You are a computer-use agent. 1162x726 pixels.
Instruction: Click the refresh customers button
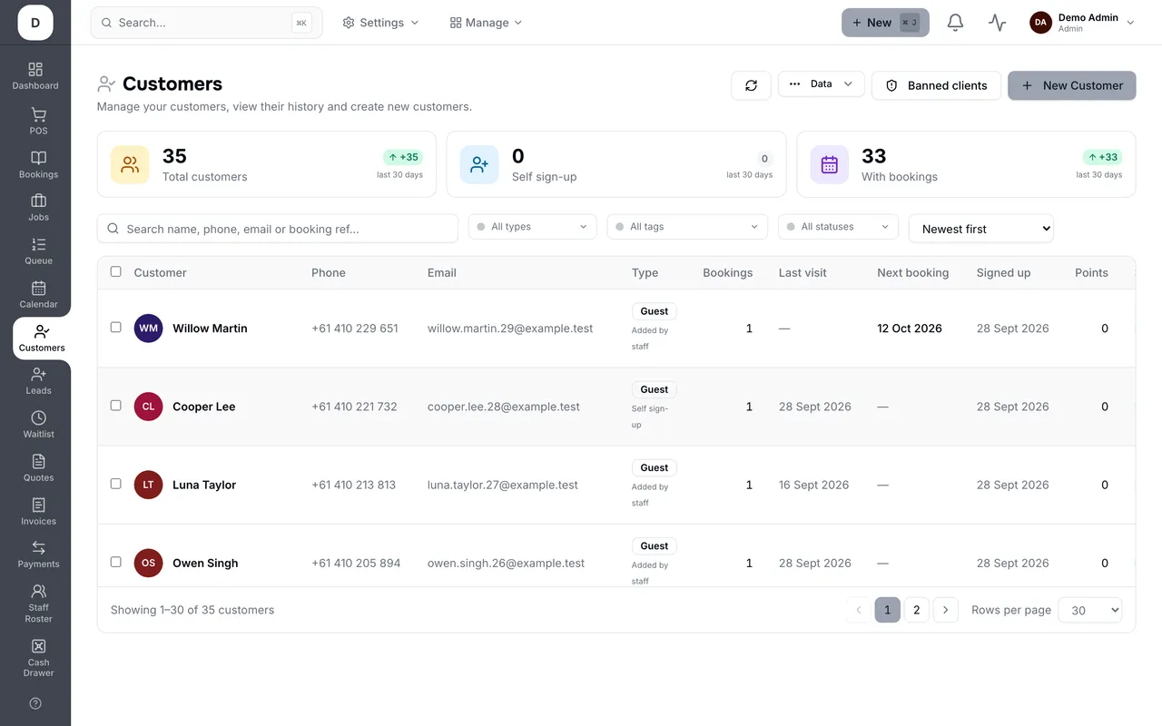coord(751,85)
